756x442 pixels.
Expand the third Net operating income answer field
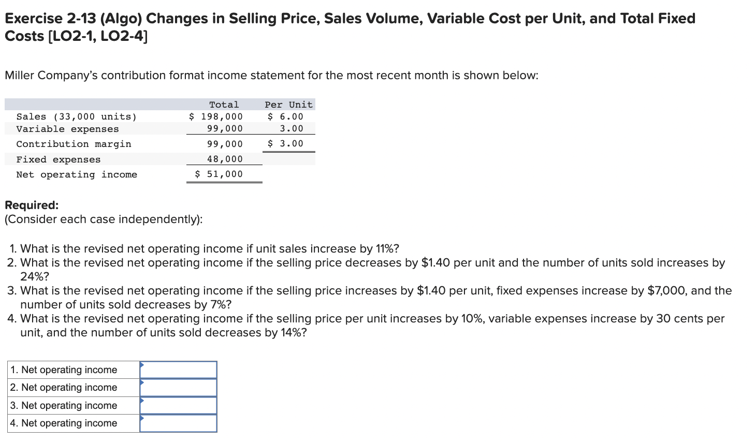pos(179,405)
